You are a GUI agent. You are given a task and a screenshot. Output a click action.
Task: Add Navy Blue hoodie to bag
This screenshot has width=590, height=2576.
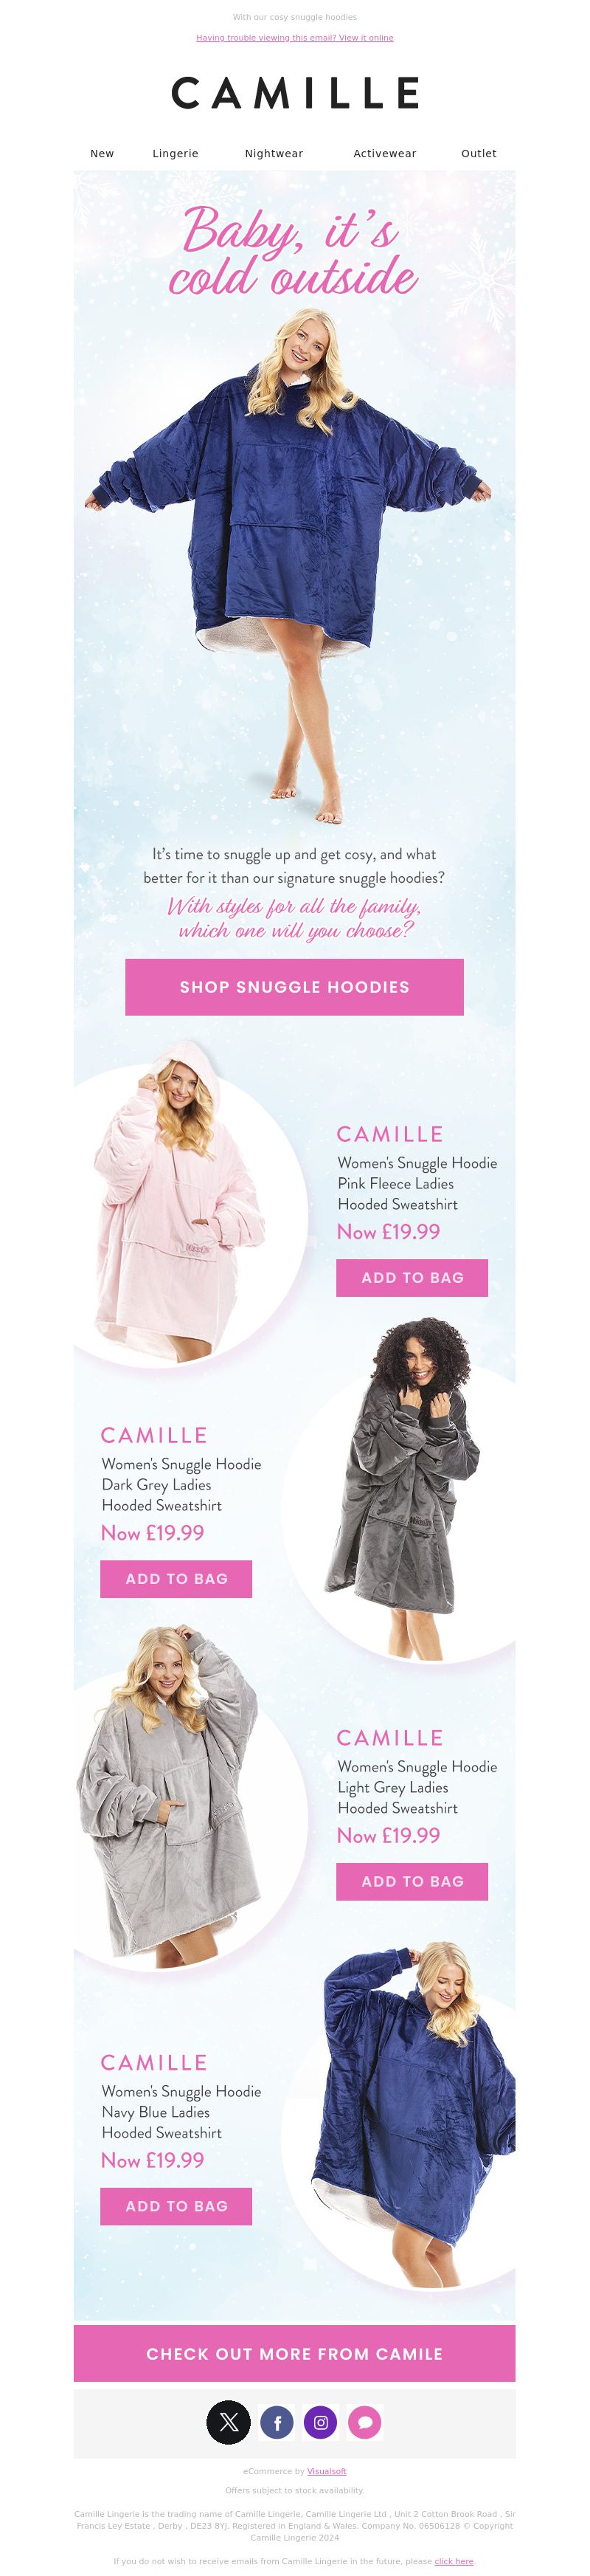176,2206
